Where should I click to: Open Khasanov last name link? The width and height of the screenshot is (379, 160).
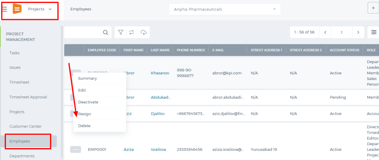tap(160, 73)
